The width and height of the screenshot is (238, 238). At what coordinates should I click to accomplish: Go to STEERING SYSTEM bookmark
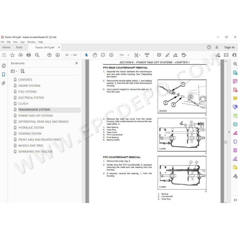pos(30,134)
